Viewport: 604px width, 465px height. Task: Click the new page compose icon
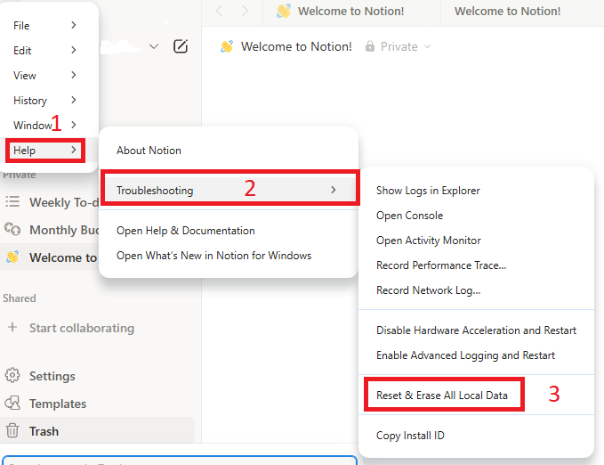click(181, 46)
